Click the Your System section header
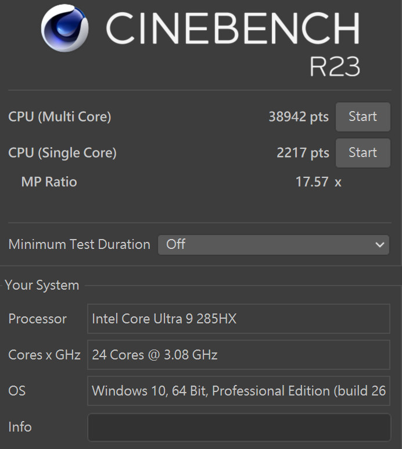 [x=42, y=285]
